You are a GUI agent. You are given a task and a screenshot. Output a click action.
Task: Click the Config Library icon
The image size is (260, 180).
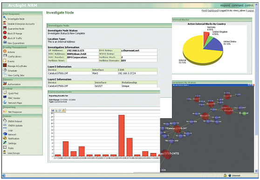(5, 56)
